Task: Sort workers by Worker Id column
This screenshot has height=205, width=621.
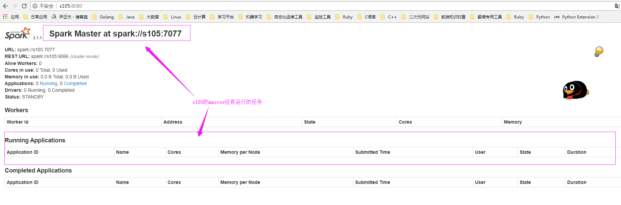Action: coord(17,122)
